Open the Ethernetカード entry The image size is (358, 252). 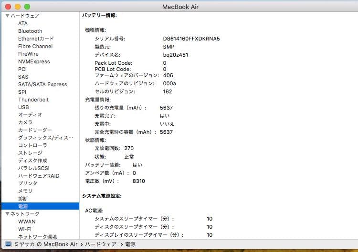tap(36, 39)
